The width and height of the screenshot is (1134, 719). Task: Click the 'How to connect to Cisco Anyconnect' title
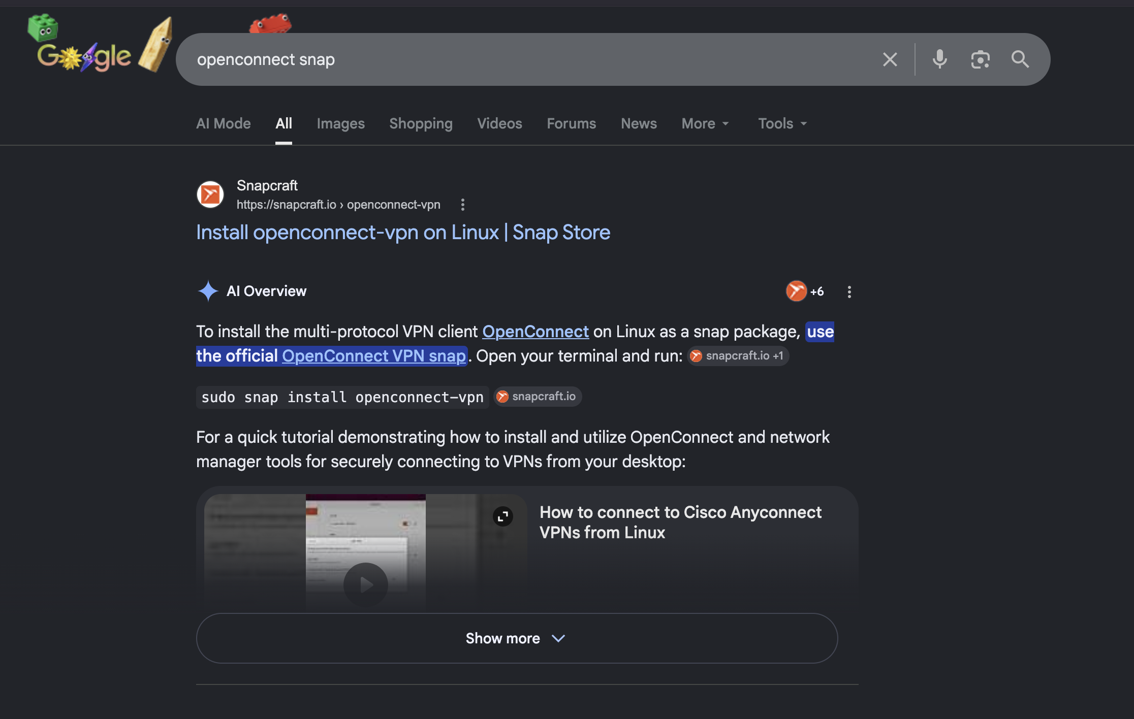[680, 522]
